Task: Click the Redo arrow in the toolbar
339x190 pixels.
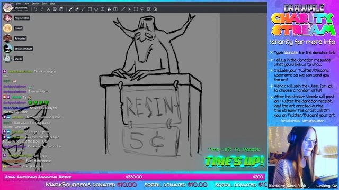Action: click(42, 9)
